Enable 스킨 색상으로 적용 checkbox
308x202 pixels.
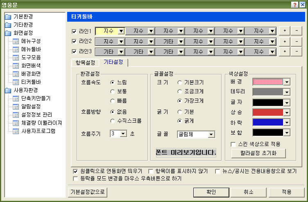tap(233, 144)
